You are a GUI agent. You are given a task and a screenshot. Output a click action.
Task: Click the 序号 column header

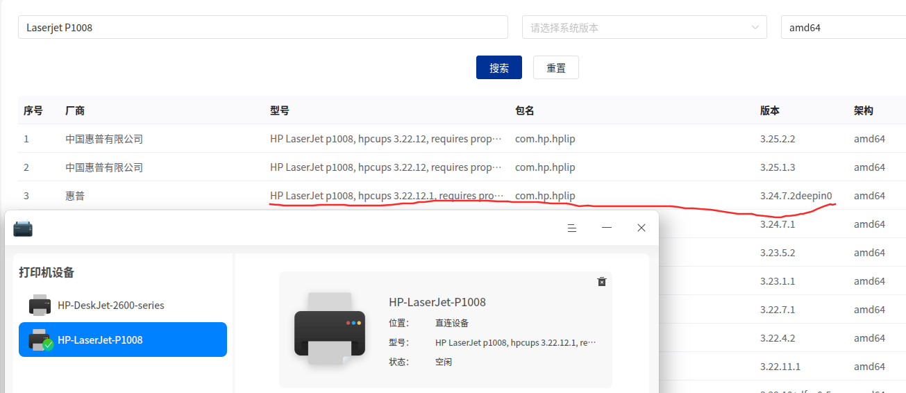[x=33, y=110]
